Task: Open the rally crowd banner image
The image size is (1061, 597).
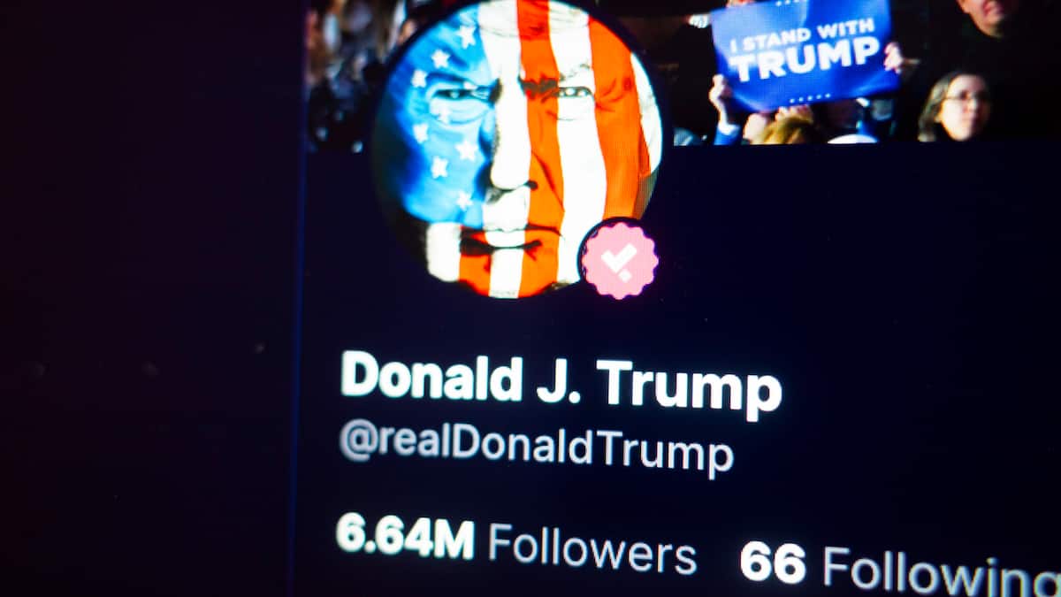Action: coord(683,73)
